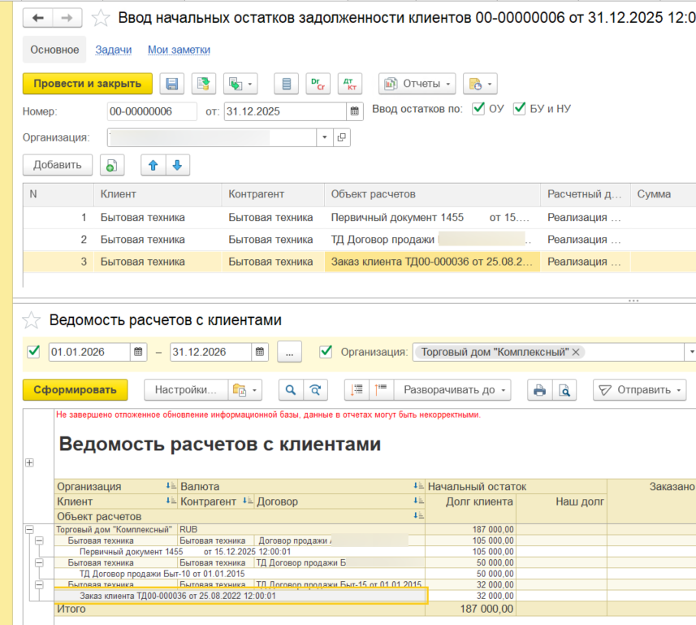Image resolution: width=696 pixels, height=625 pixels.
Task: Click the Save document floppy icon
Action: (x=171, y=83)
